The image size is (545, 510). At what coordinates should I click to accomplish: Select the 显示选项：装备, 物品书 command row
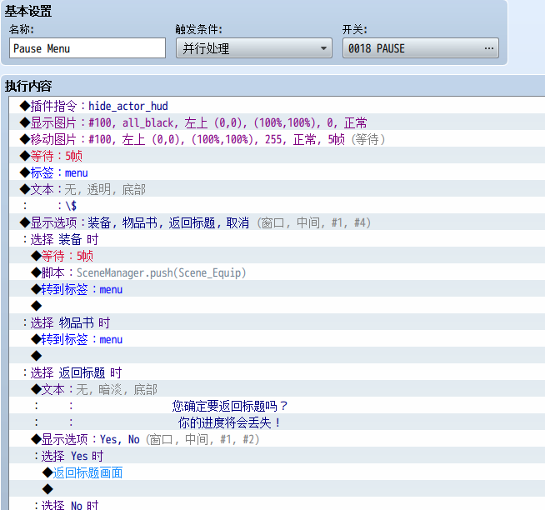(x=277, y=222)
